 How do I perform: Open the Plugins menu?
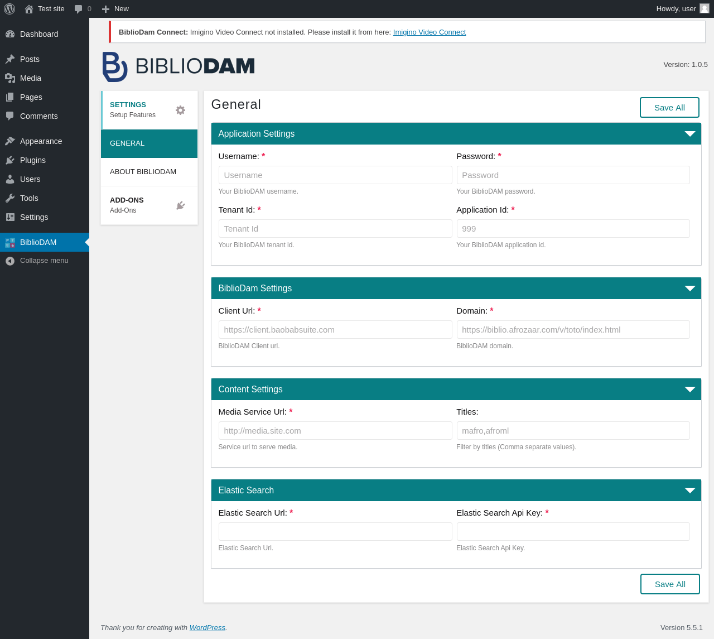point(45,160)
